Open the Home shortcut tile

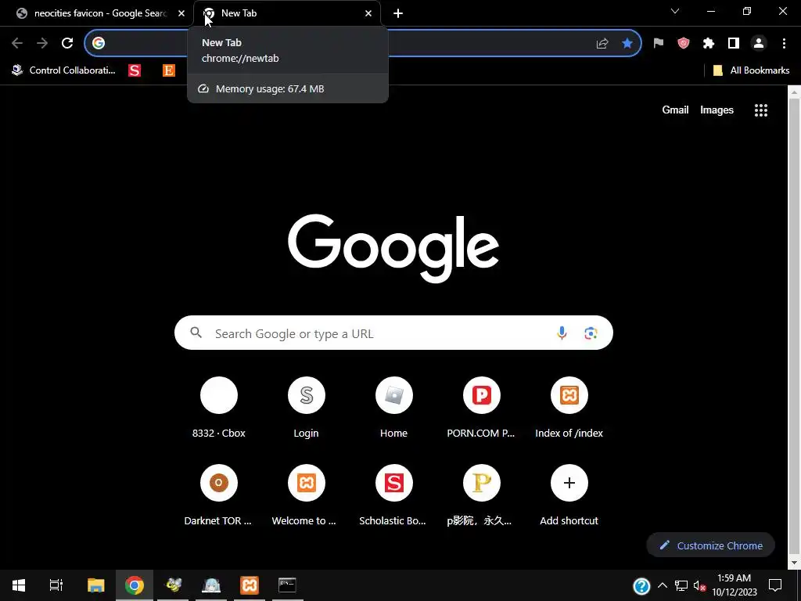pos(394,407)
